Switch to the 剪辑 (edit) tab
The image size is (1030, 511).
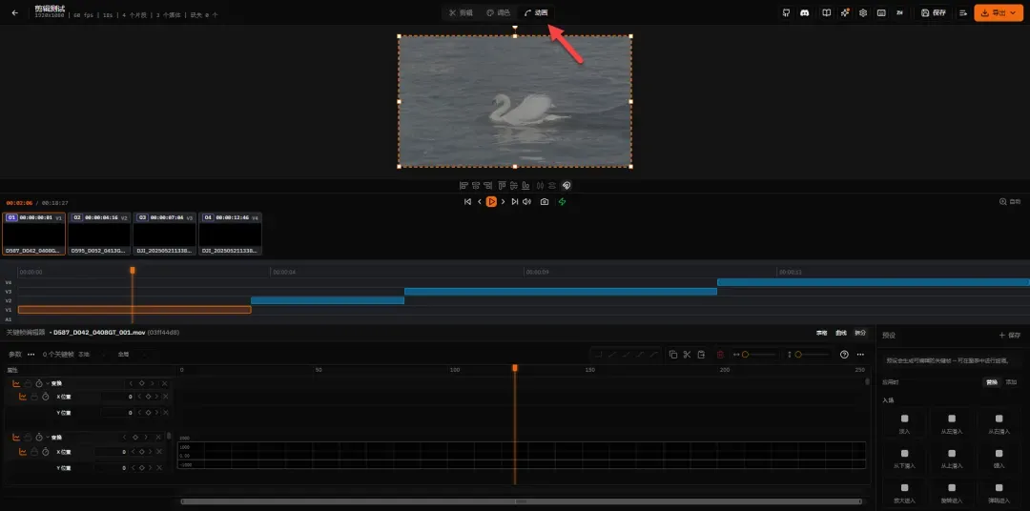[x=462, y=12]
